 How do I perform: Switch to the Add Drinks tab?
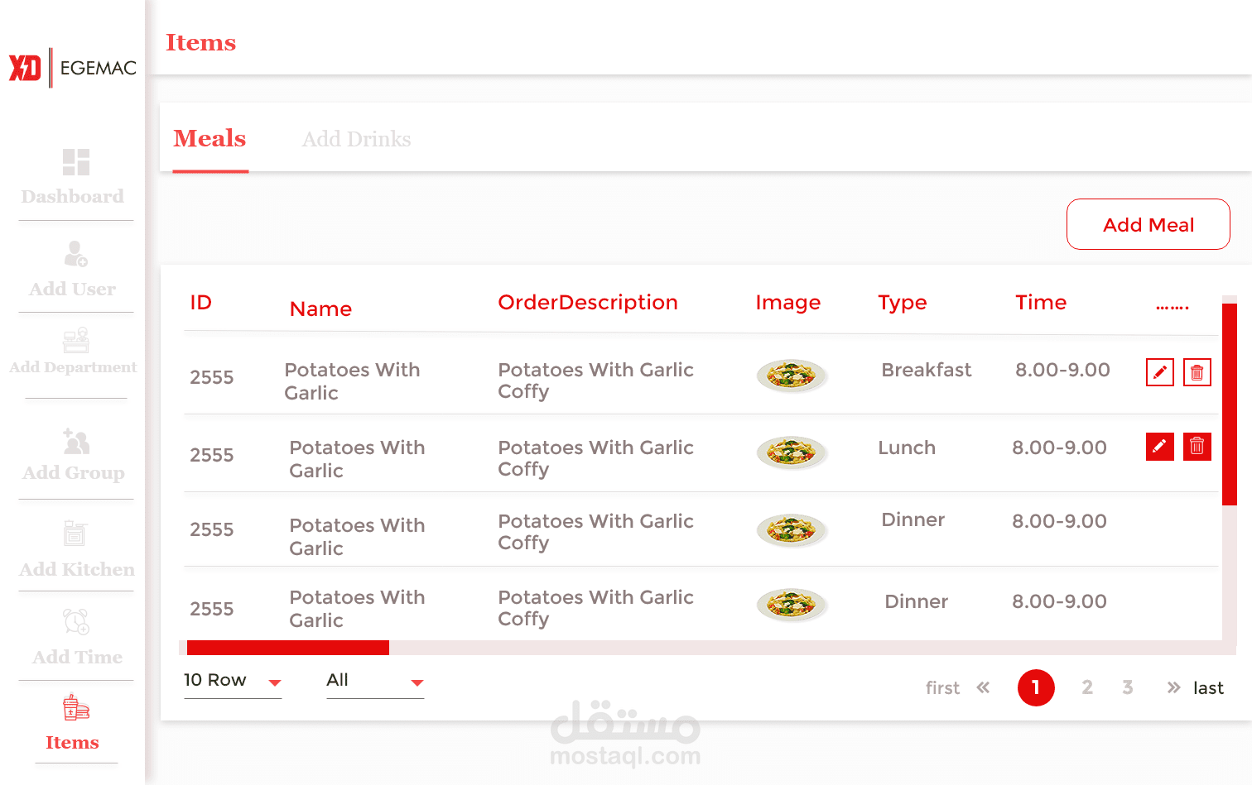[356, 139]
